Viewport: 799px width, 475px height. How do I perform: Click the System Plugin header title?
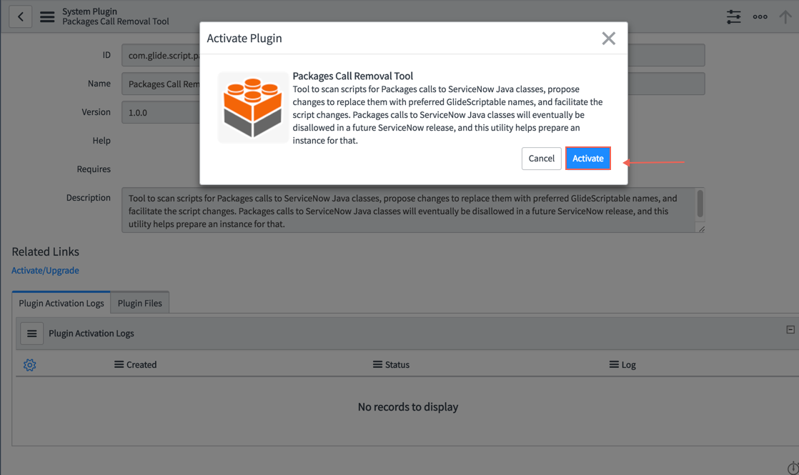pyautogui.click(x=89, y=11)
